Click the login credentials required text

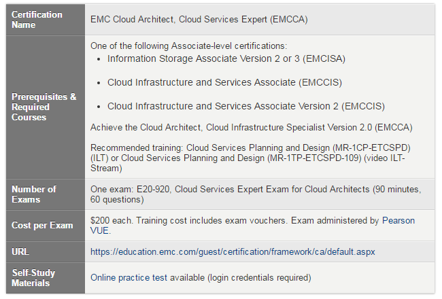(259, 277)
